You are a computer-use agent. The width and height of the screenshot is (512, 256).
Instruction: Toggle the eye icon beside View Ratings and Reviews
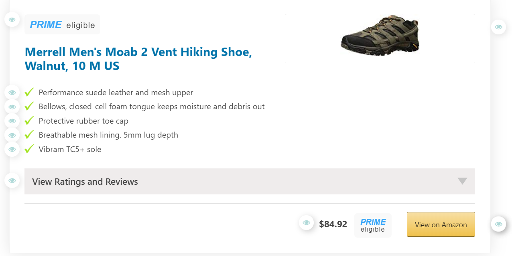pyautogui.click(x=12, y=180)
